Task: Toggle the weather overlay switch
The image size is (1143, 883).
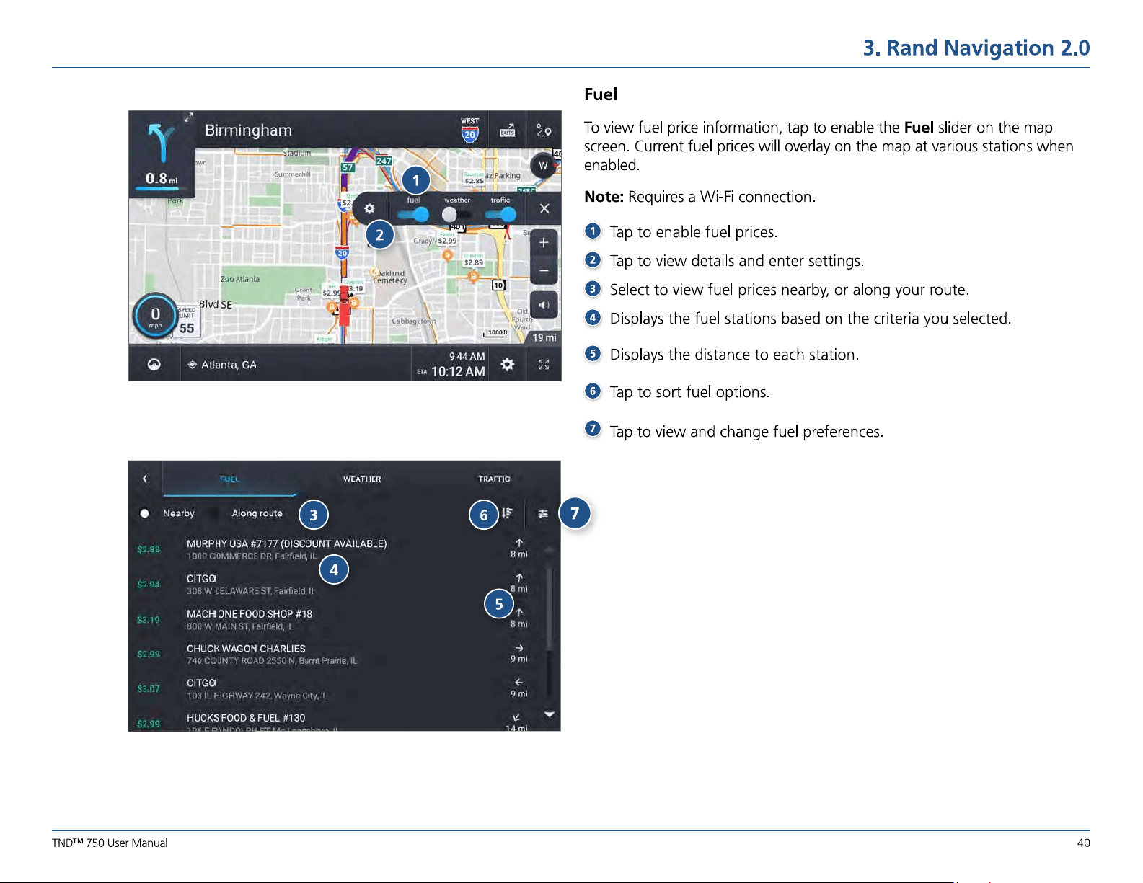Action: 456,215
